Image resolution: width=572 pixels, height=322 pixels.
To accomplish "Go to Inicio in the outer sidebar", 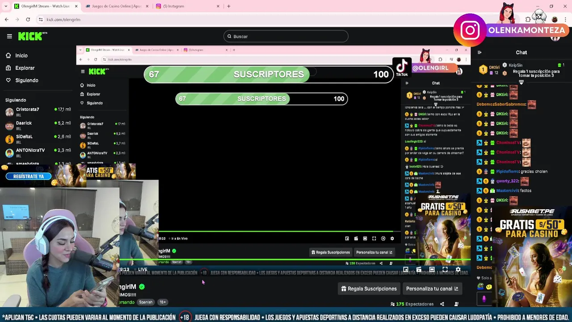I will pos(17,55).
